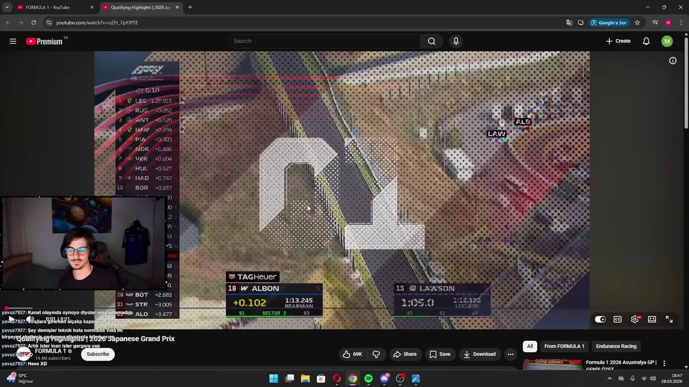Select the From FORMULA 1 chip
This screenshot has height=387, width=689.
[x=564, y=346]
